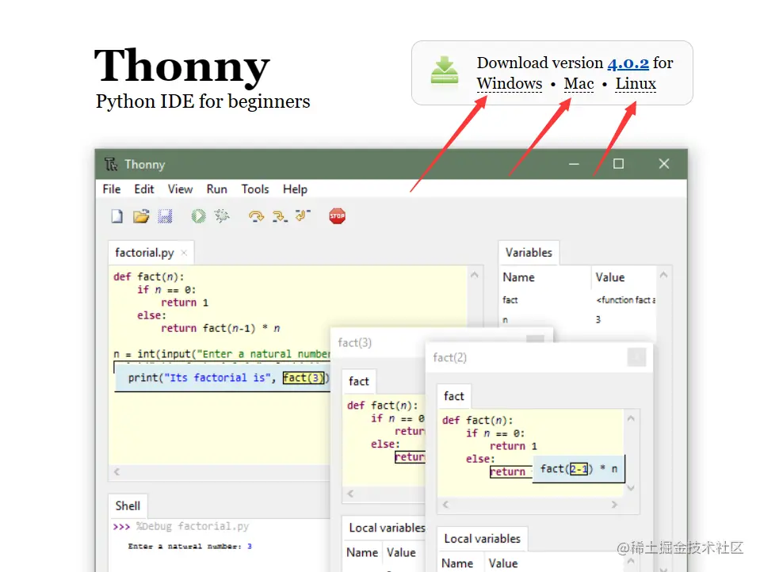Minimize the Thonny window

tap(574, 164)
